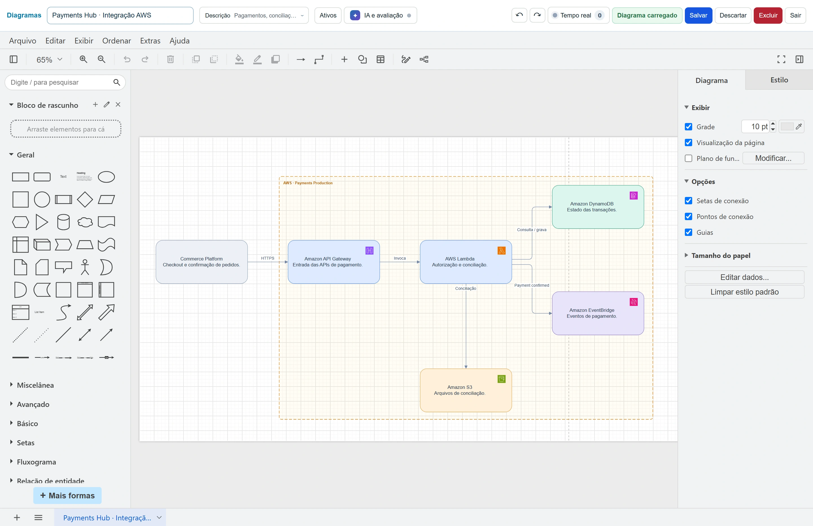Image resolution: width=813 pixels, height=526 pixels.
Task: Open the 65% zoom level dropdown
Action: click(x=49, y=60)
